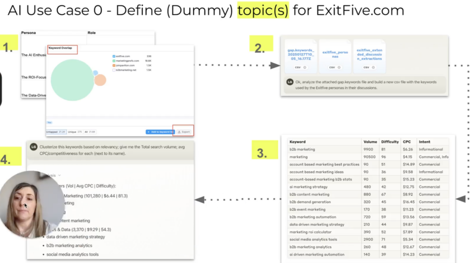Switch to the Untapped keywords tab
Screen dimensions: 470x263
pyautogui.click(x=56, y=132)
